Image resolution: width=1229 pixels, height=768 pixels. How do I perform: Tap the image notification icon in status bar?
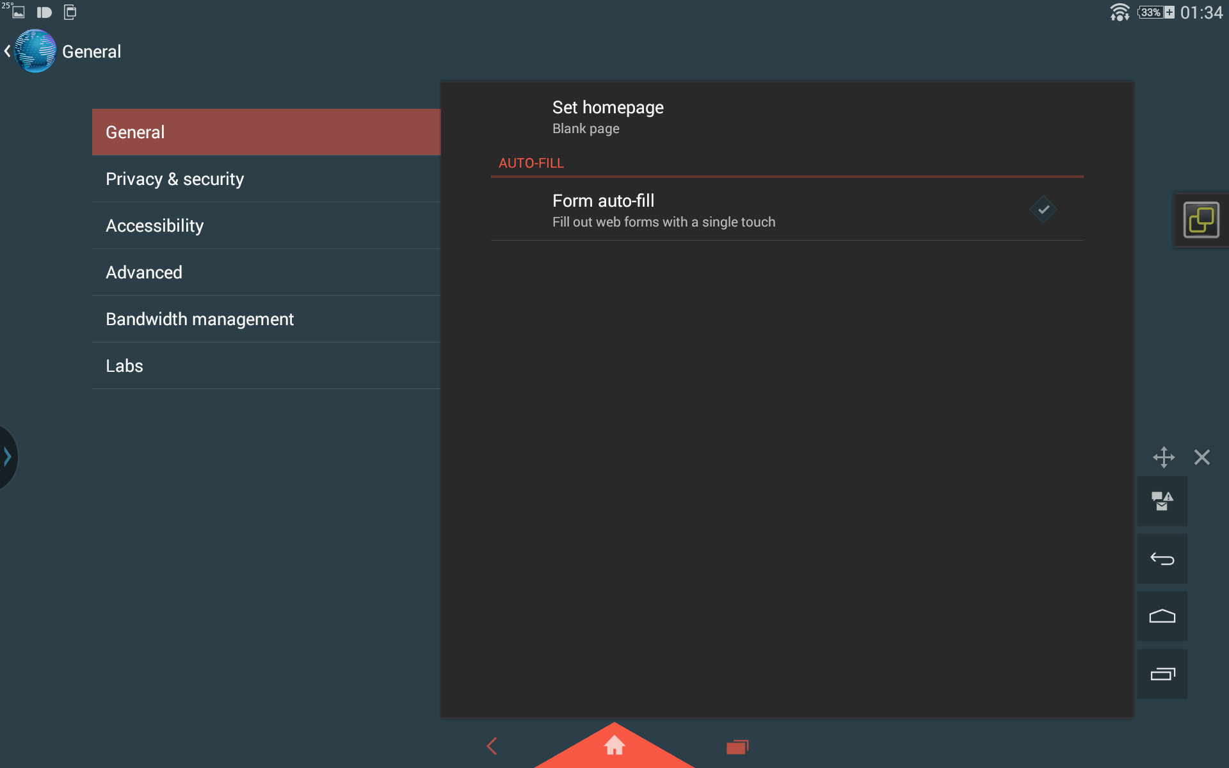coord(19,12)
